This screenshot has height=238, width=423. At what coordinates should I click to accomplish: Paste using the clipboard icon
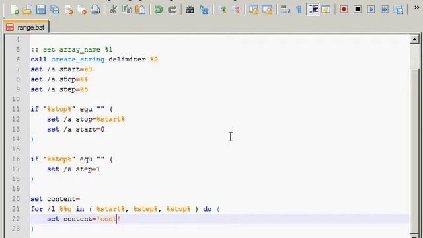[140, 10]
